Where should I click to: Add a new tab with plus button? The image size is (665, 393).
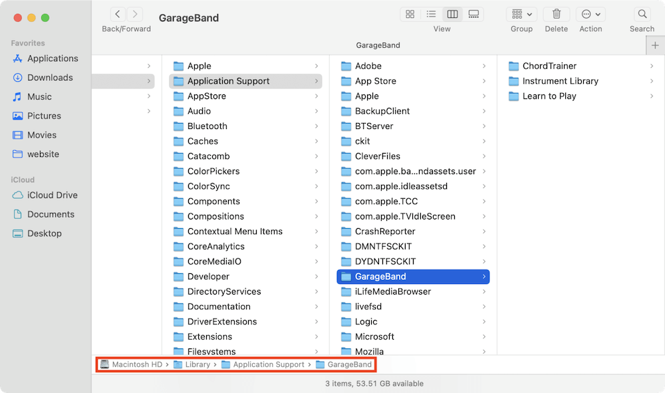[x=655, y=45]
